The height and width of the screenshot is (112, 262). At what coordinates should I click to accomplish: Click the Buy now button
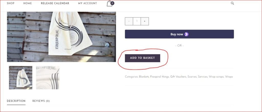pos(179,34)
